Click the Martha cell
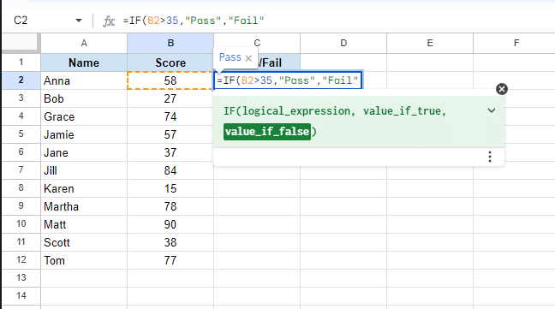Image resolution: width=555 pixels, height=309 pixels. (84, 206)
